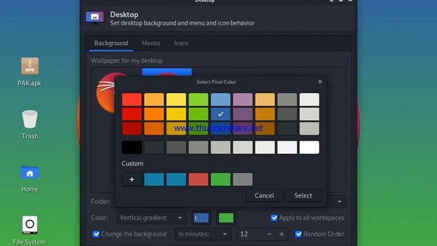The width and height of the screenshot is (437, 246).
Task: Pick the green custom color swatch
Action: [221, 179]
